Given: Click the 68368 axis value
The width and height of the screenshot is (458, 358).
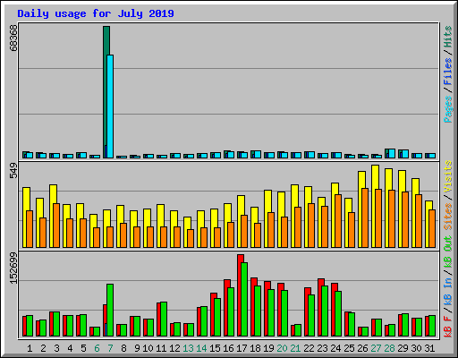Looking at the screenshot, I should pyautogui.click(x=13, y=38).
